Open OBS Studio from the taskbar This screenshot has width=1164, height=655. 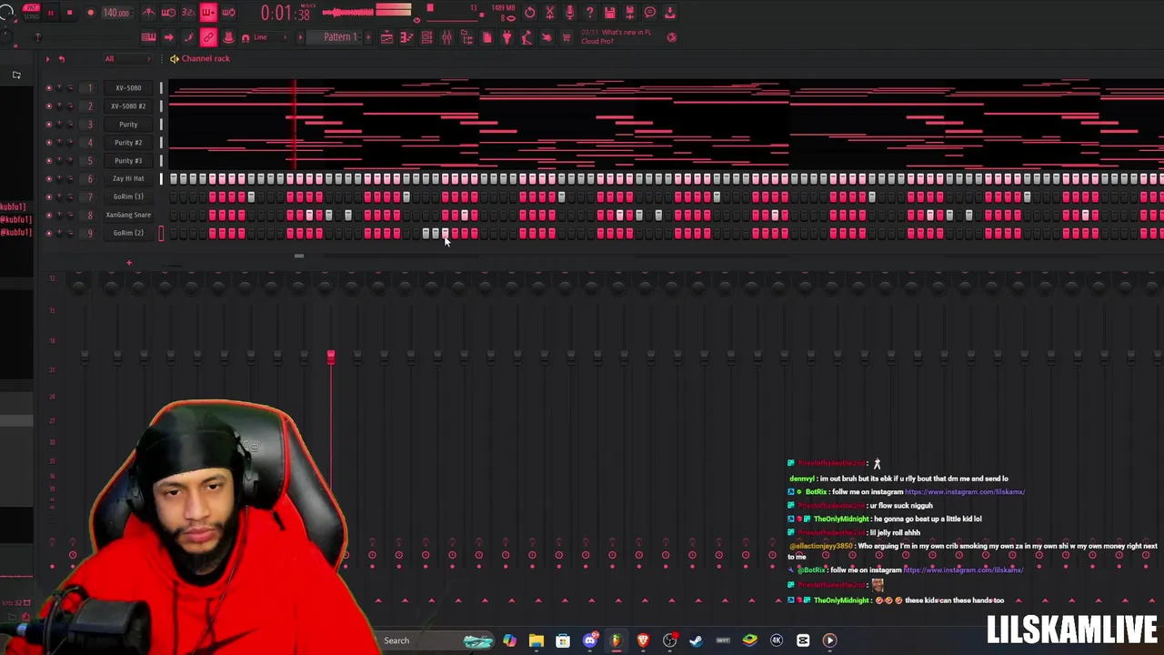(x=669, y=640)
